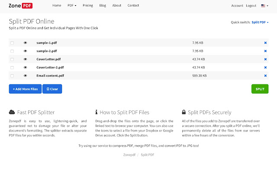Preview sample-1.pdf using its eye icon

(25, 43)
